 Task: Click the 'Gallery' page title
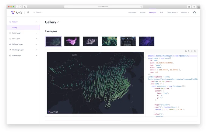tap(51, 22)
